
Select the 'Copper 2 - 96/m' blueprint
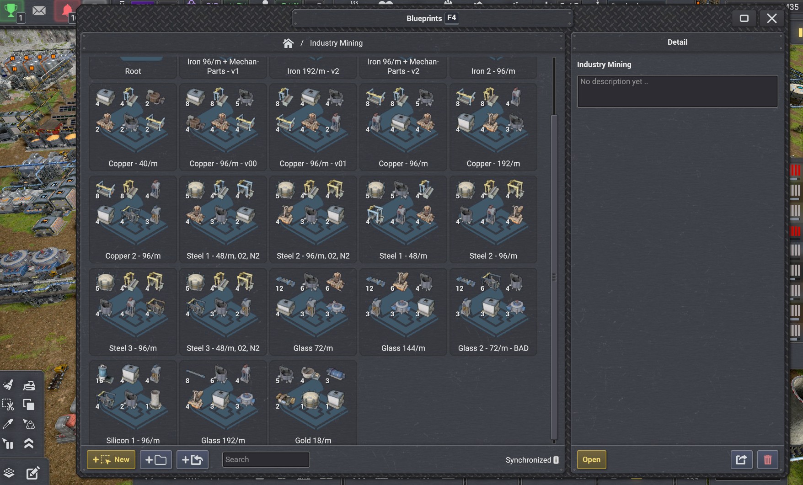pyautogui.click(x=133, y=219)
